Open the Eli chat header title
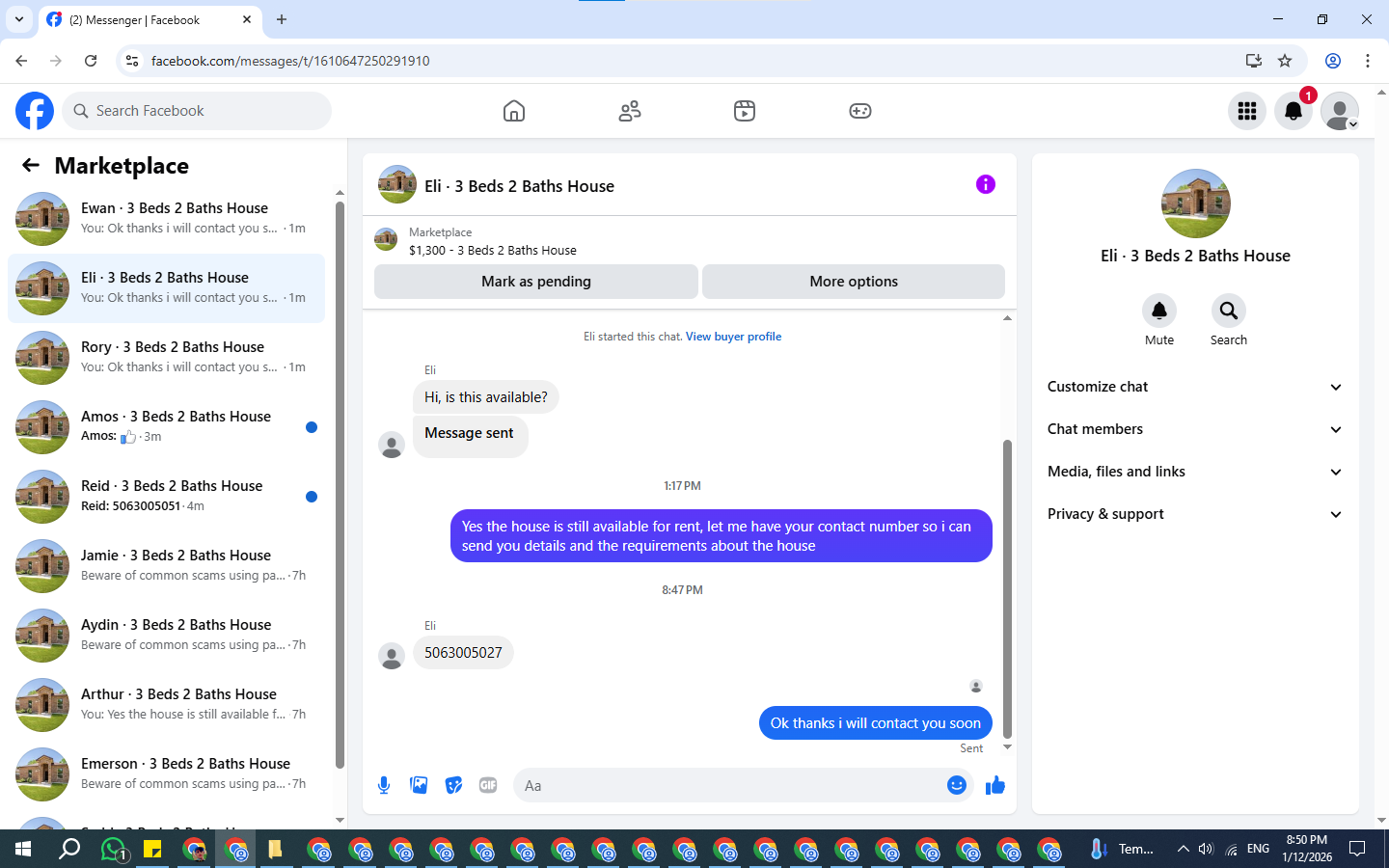 (x=519, y=186)
